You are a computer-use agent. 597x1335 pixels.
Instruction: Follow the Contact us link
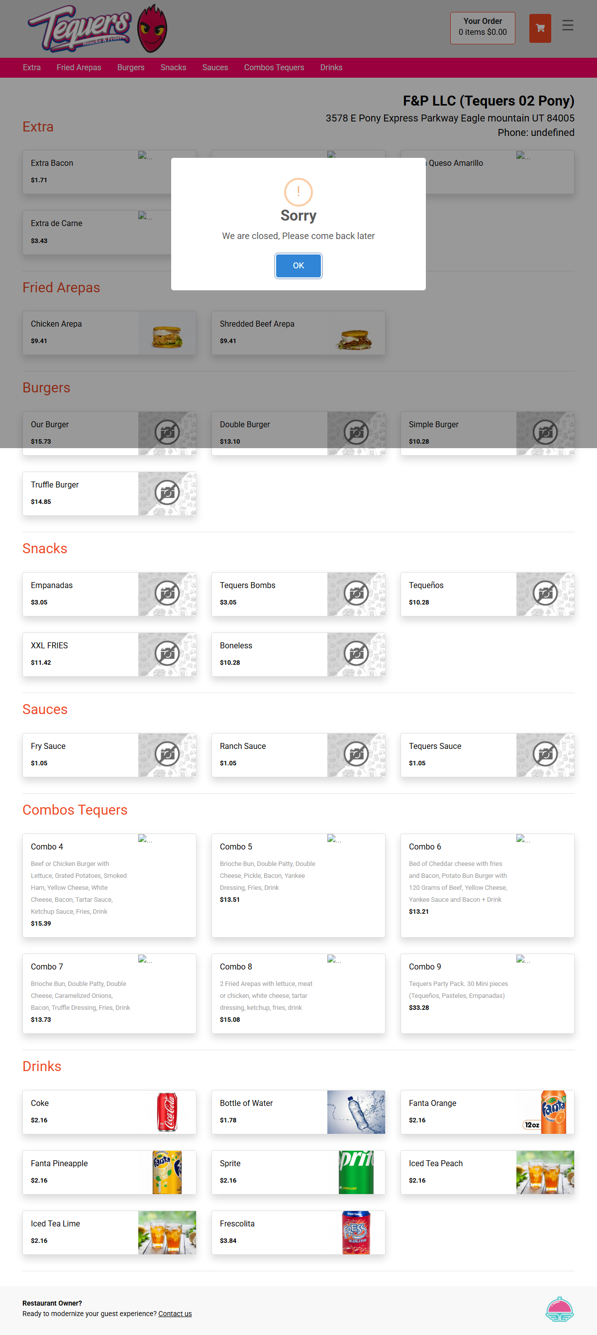pos(175,1314)
